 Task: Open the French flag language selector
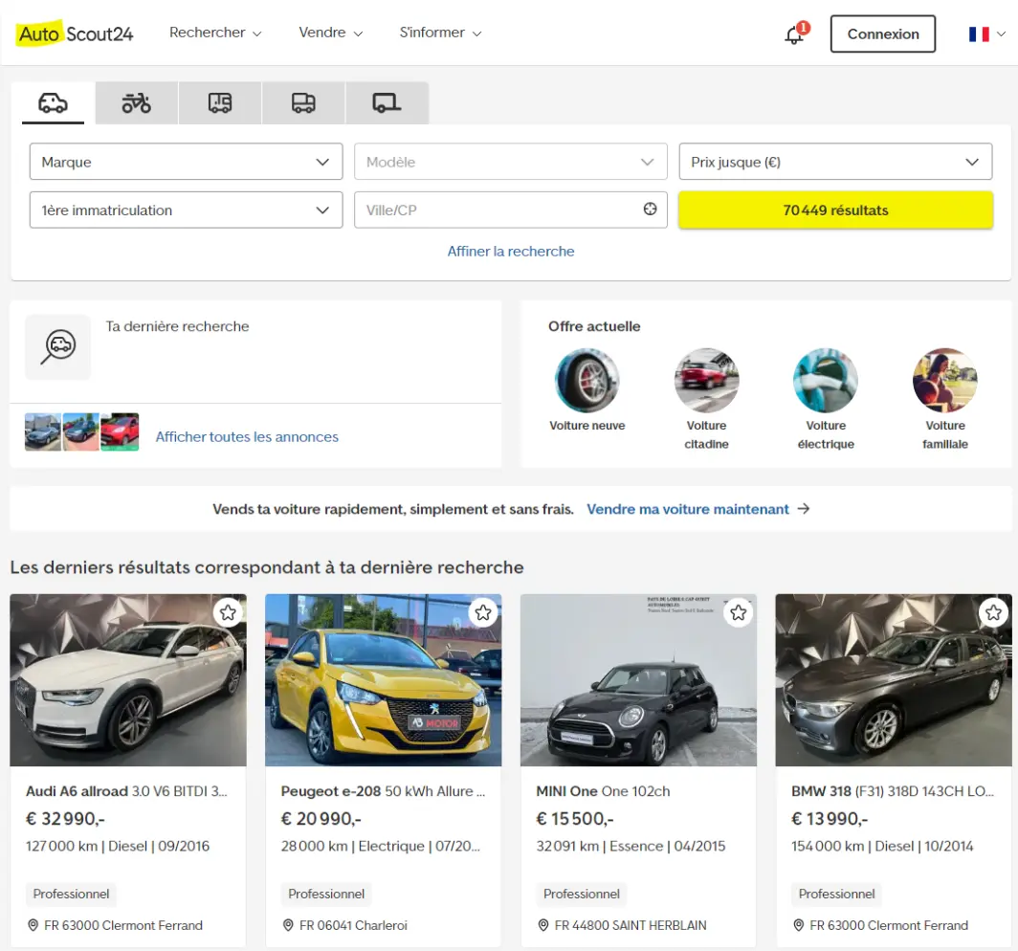coord(986,33)
